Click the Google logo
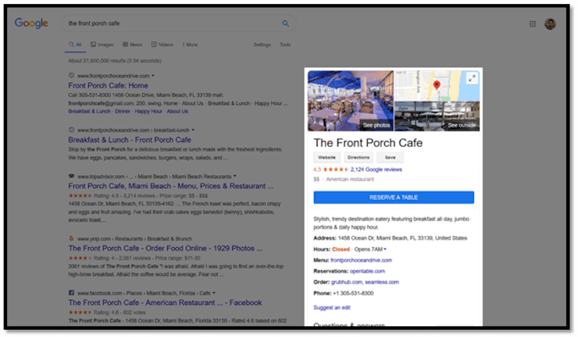This screenshot has width=578, height=337. coord(31,23)
